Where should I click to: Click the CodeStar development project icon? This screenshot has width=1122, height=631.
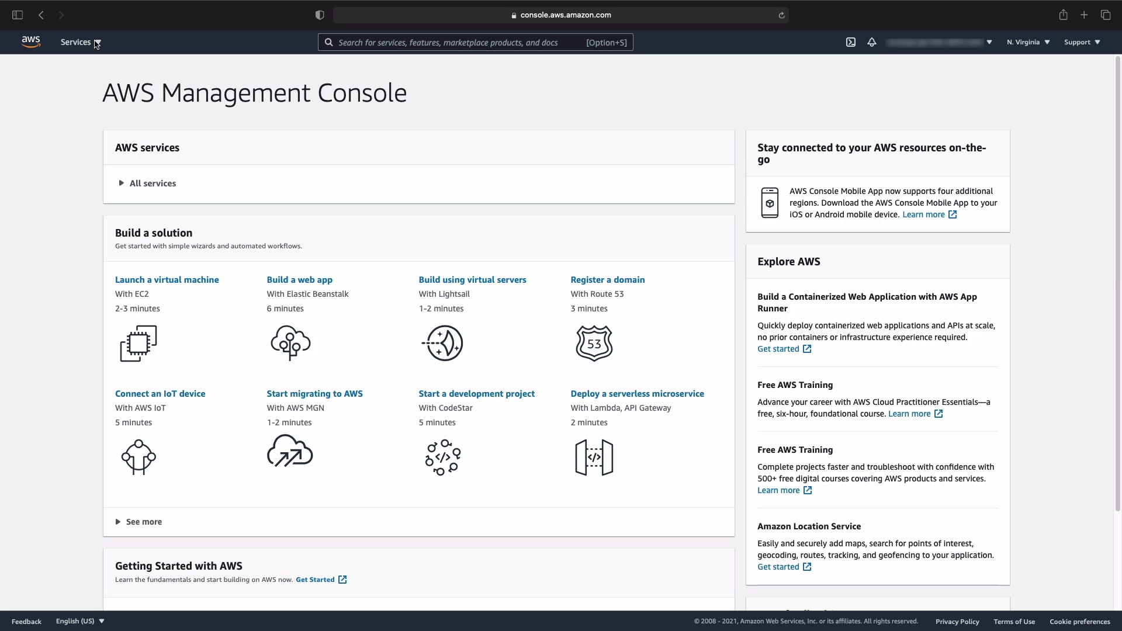tap(443, 457)
